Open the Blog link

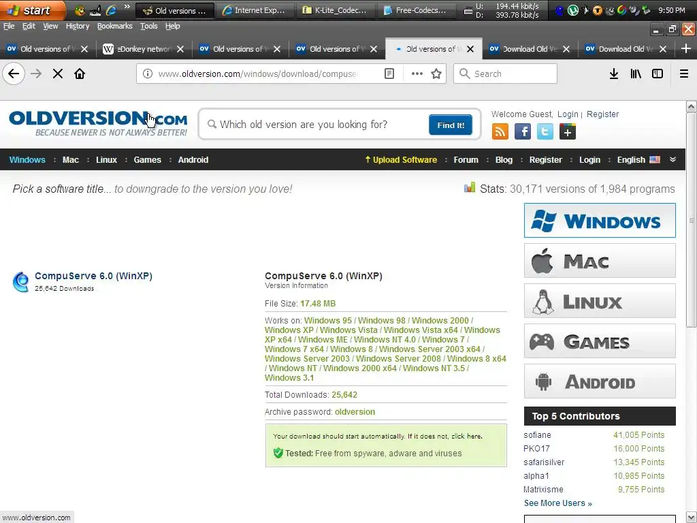pos(504,159)
